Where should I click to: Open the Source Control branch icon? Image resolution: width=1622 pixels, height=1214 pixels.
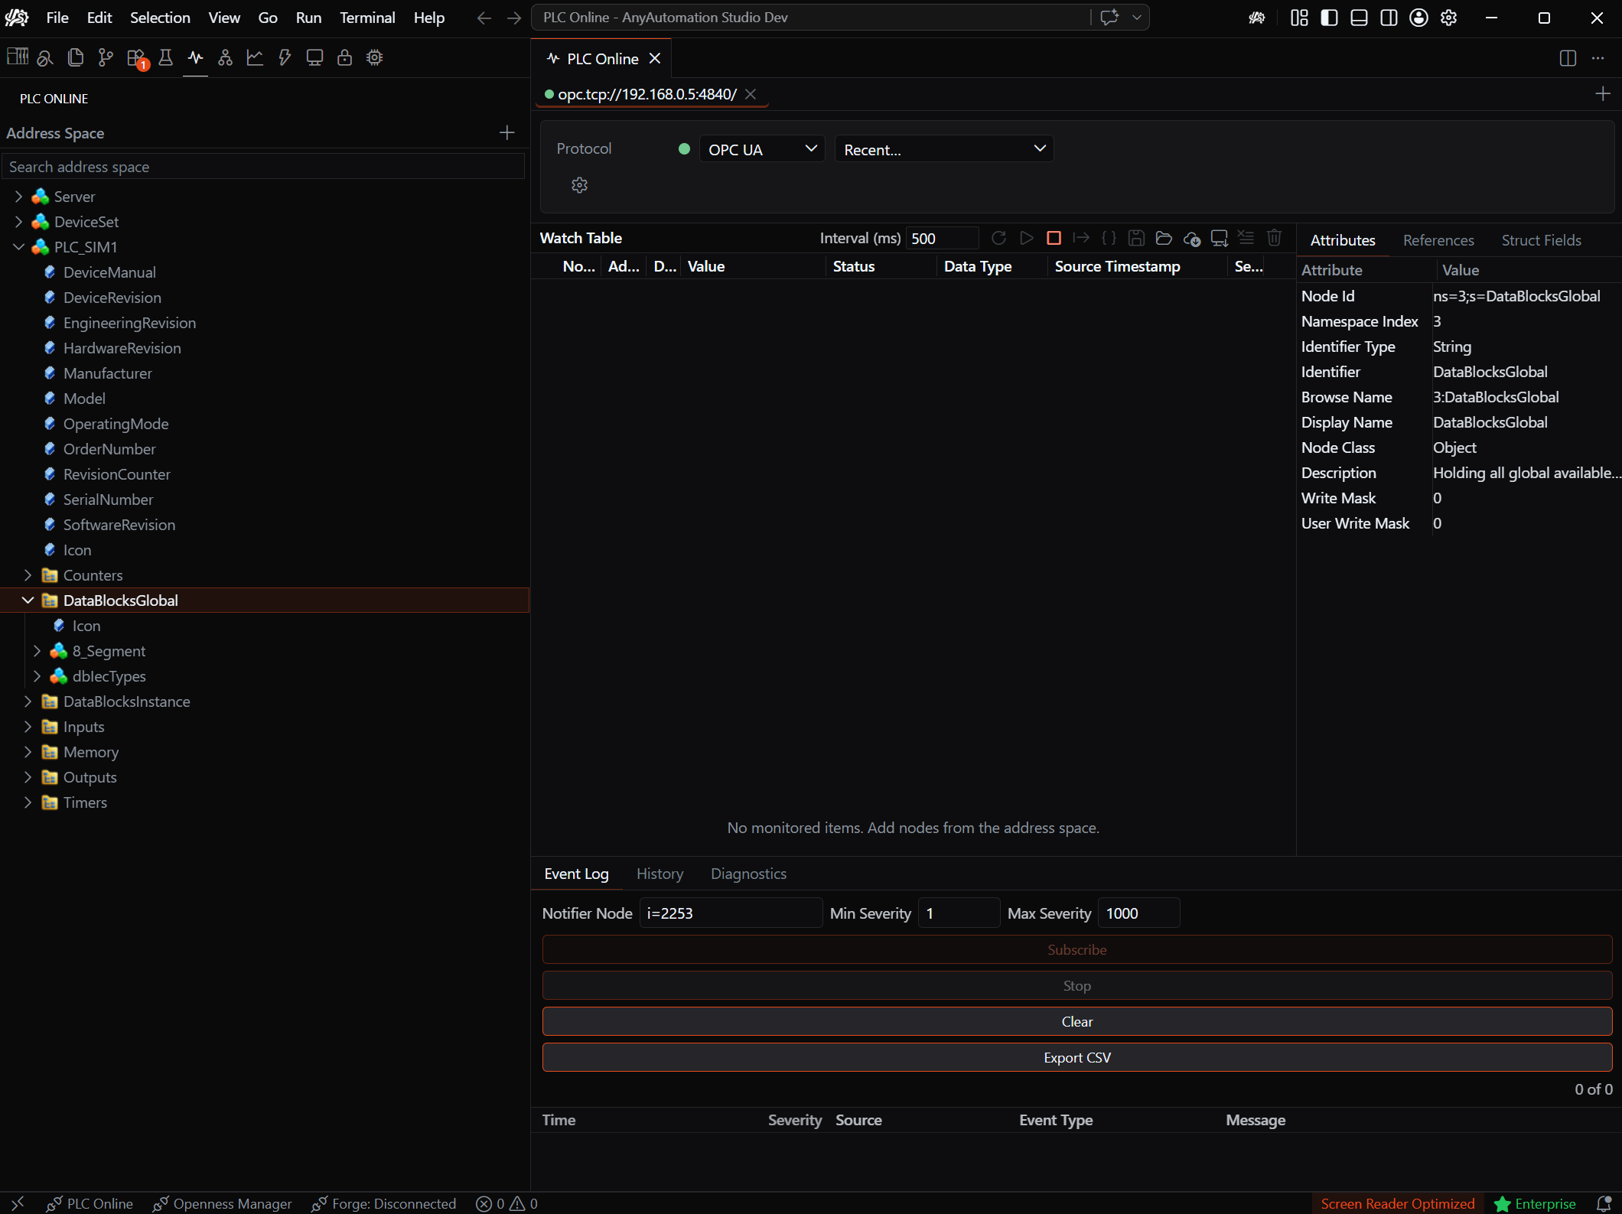106,57
